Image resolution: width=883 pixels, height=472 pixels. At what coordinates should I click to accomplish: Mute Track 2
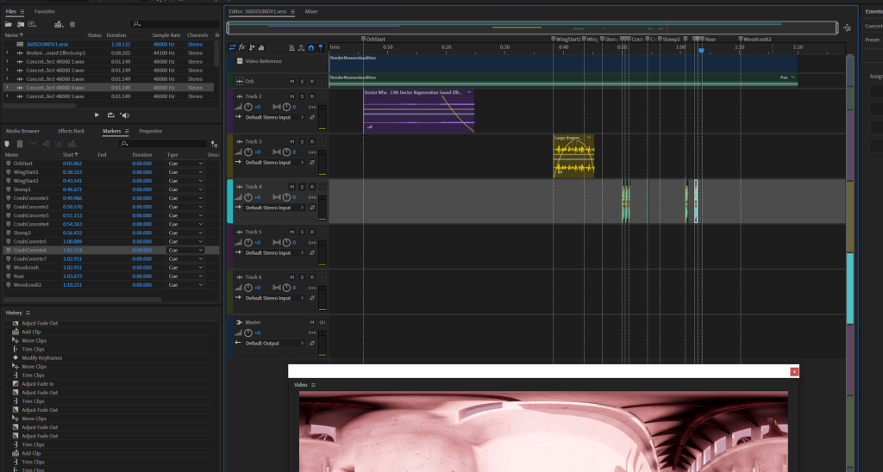pyautogui.click(x=292, y=96)
